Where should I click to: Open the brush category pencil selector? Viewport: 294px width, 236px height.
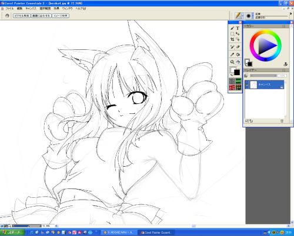click(239, 16)
